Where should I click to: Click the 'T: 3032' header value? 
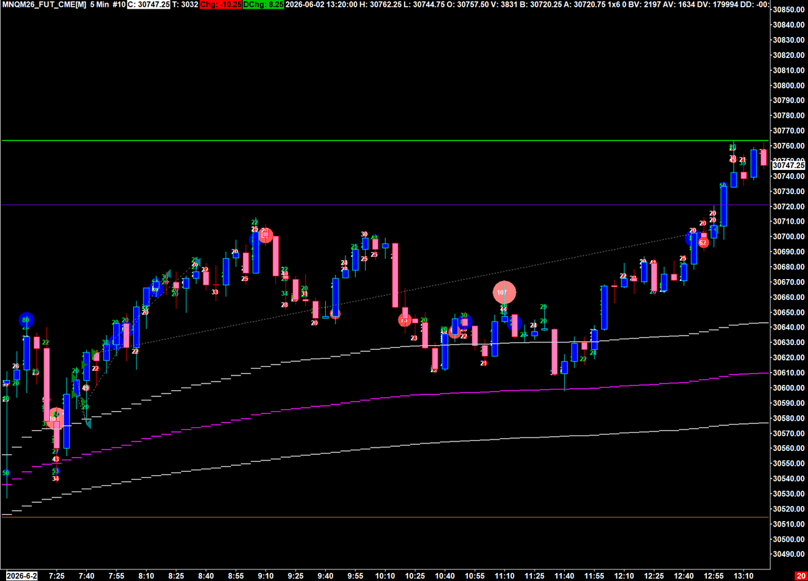[184, 4]
